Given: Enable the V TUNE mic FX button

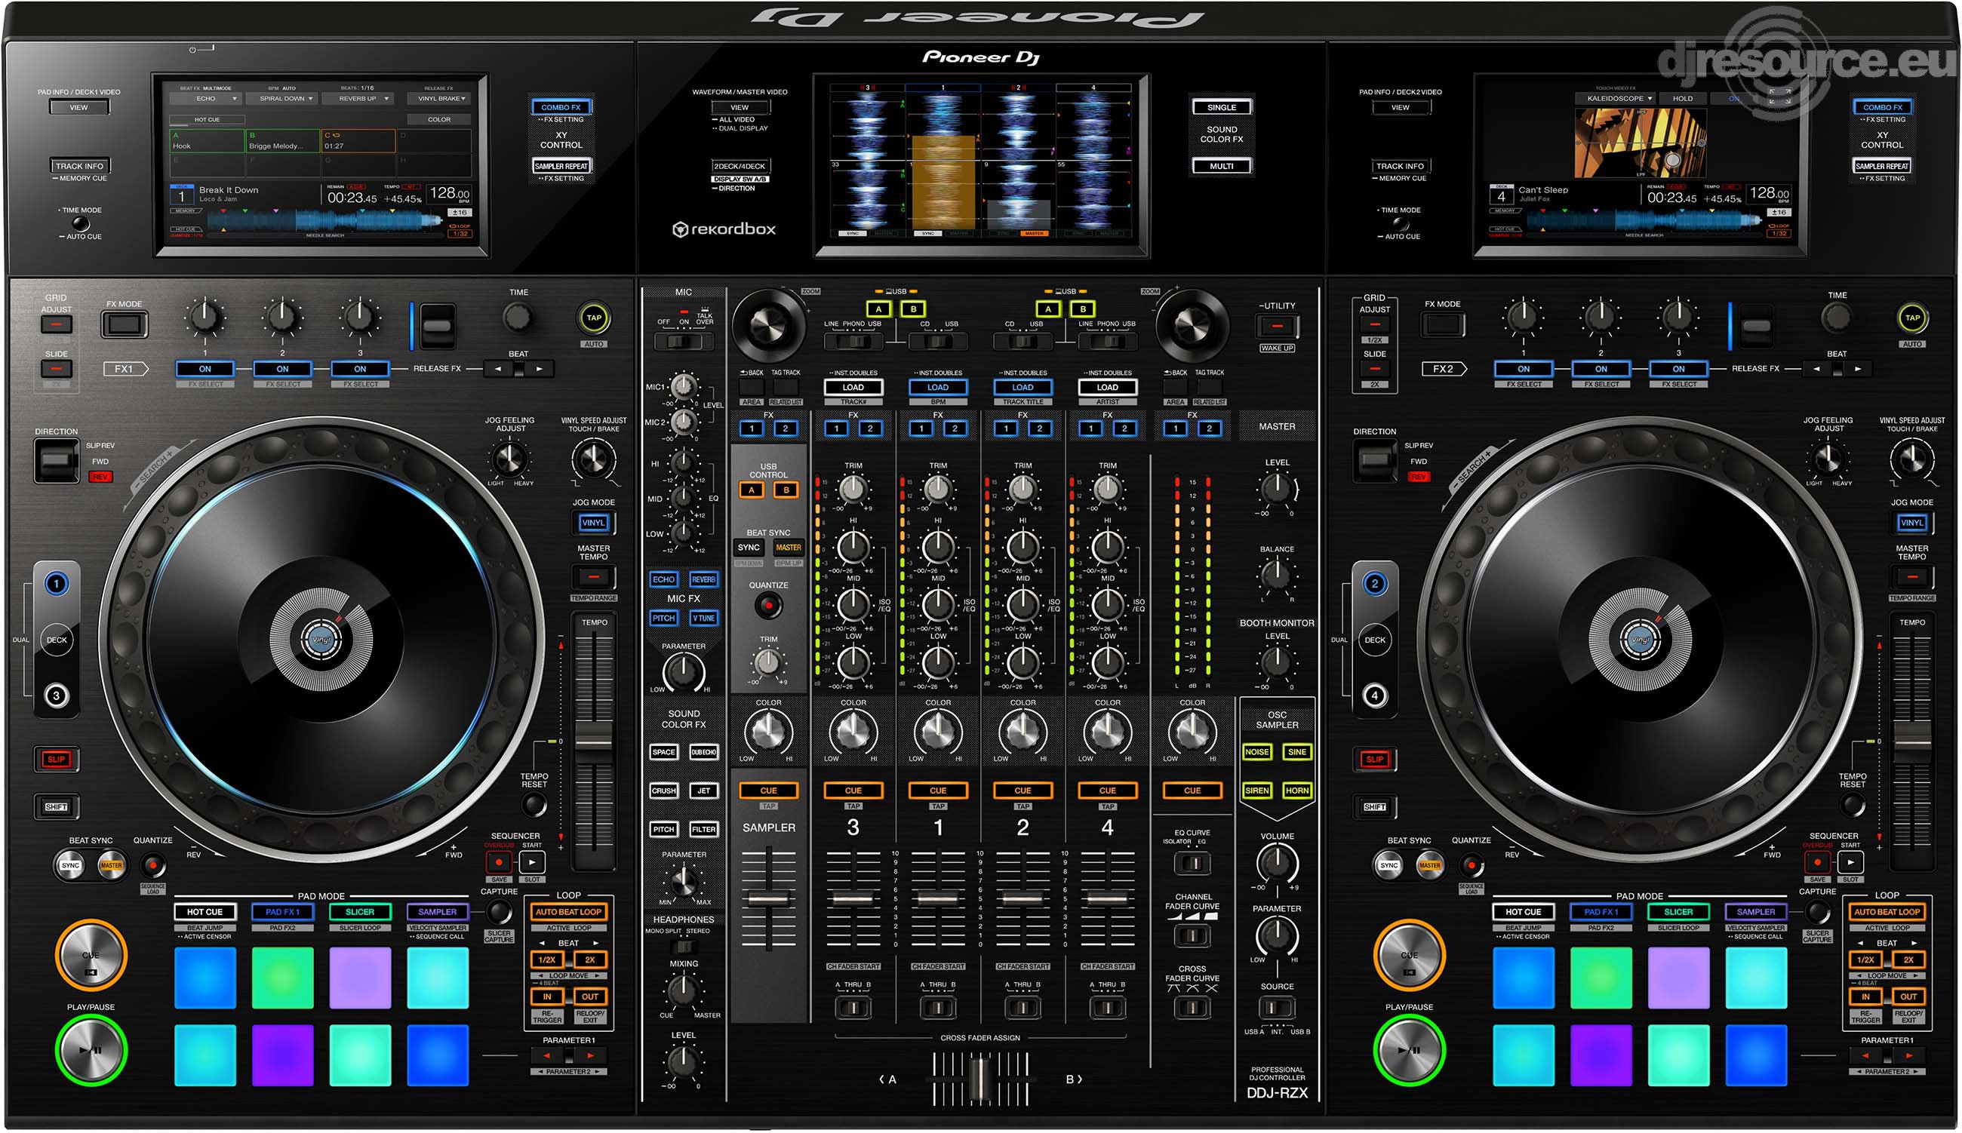Looking at the screenshot, I should tap(703, 618).
